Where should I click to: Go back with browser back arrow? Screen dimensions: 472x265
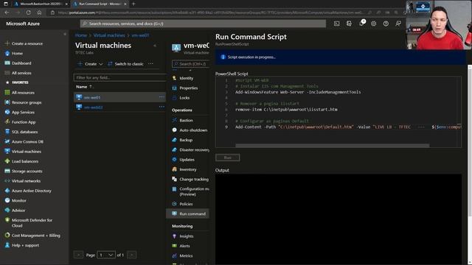pos(7,13)
